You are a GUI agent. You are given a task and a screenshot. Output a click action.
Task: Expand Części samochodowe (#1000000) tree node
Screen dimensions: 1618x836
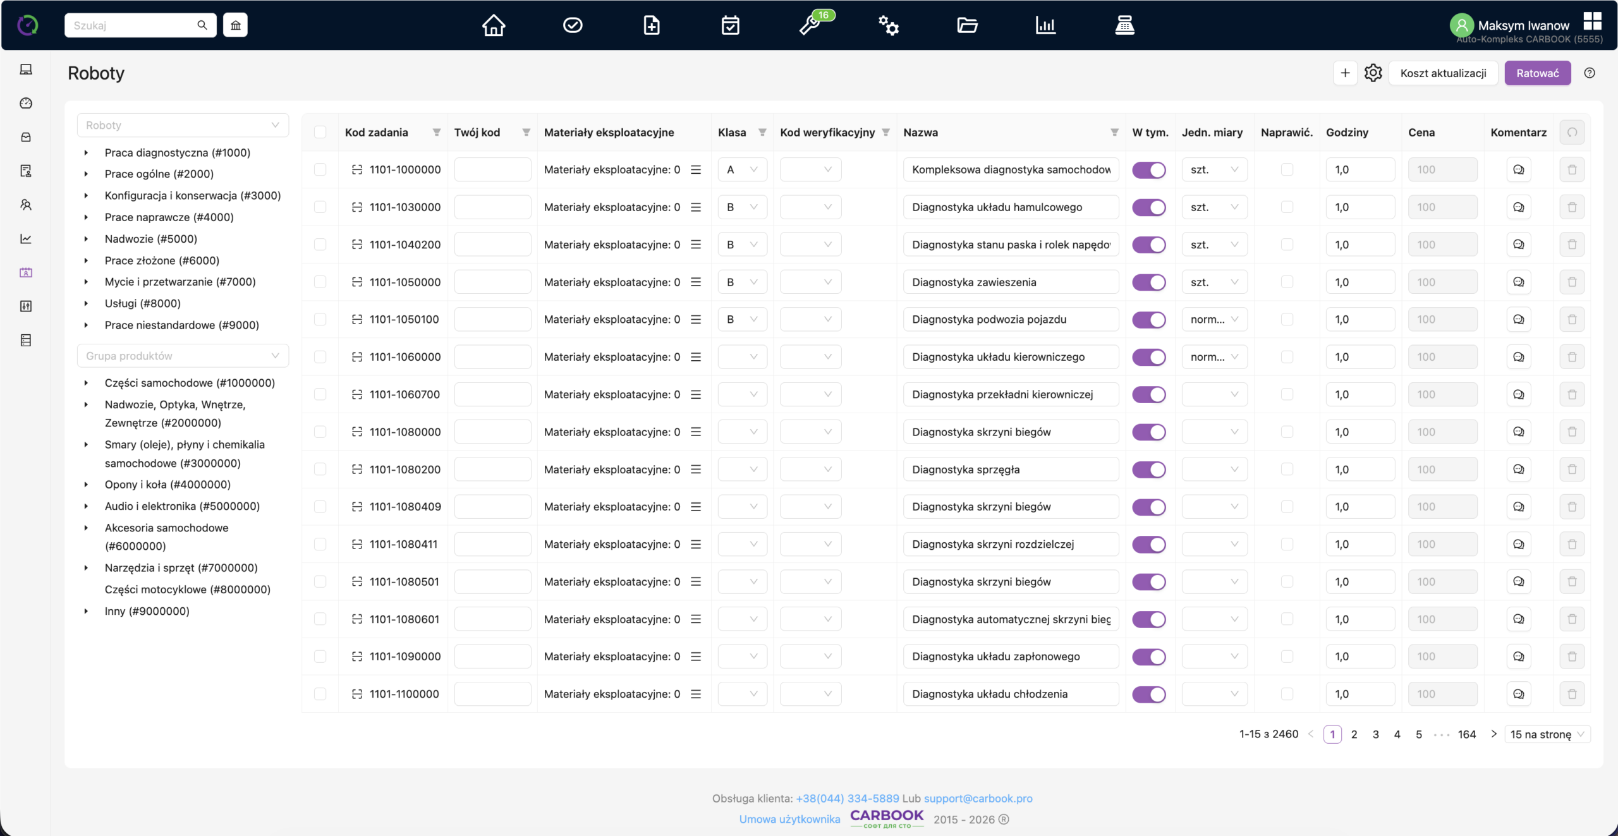click(x=87, y=383)
